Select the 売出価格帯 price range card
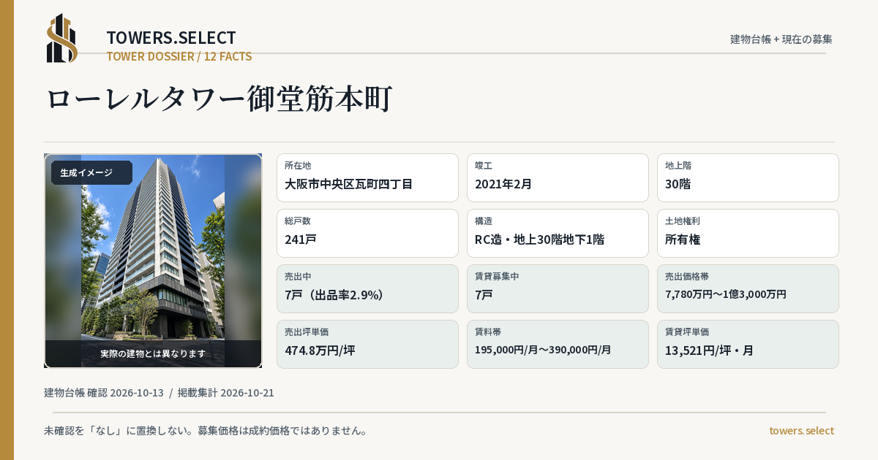878x460 pixels. click(x=748, y=288)
